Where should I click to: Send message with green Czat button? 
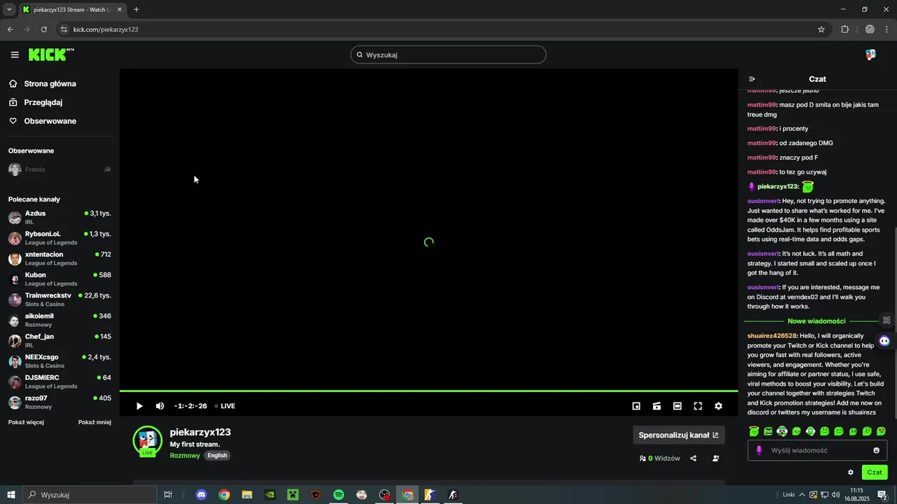pos(875,472)
